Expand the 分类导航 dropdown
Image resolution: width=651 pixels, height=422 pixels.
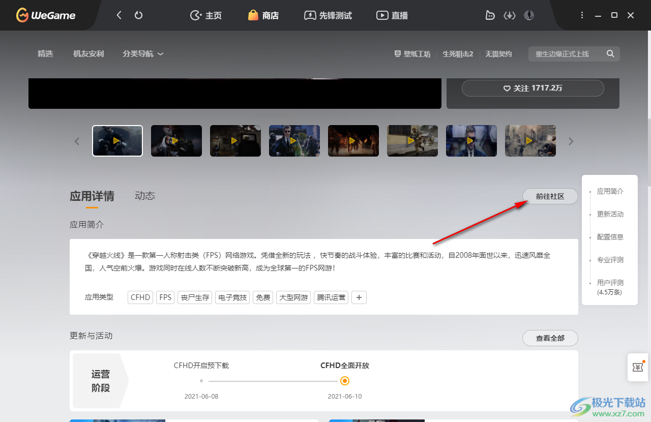pyautogui.click(x=143, y=53)
